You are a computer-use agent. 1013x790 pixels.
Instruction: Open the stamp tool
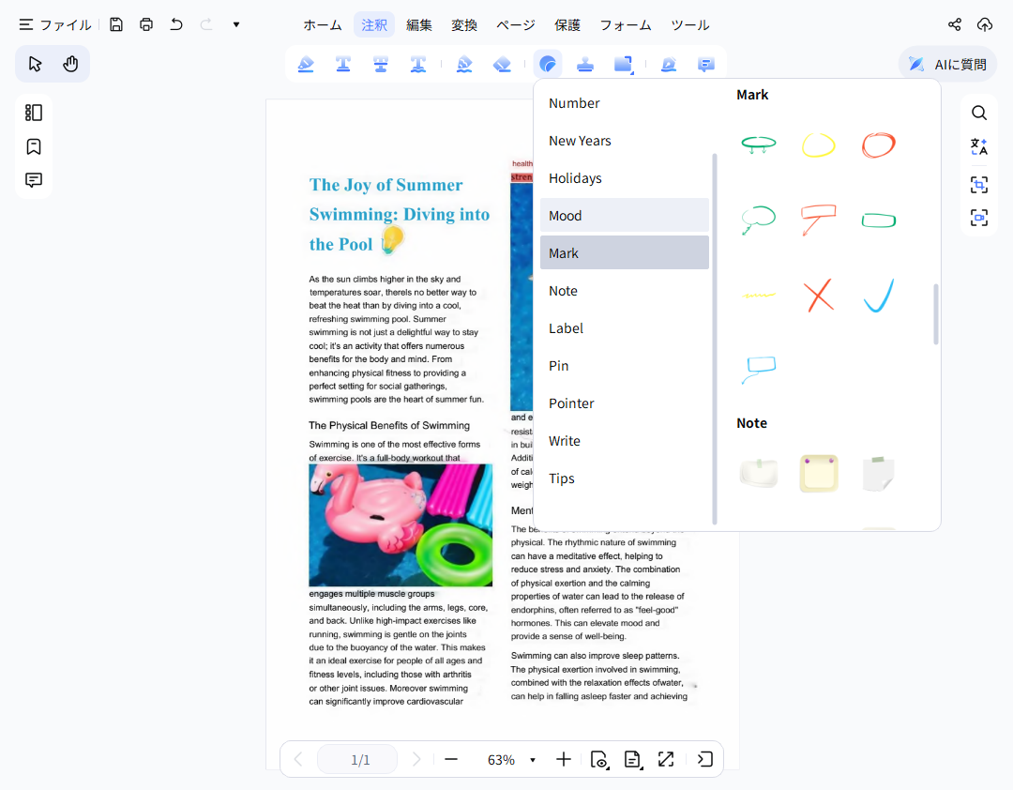point(585,64)
